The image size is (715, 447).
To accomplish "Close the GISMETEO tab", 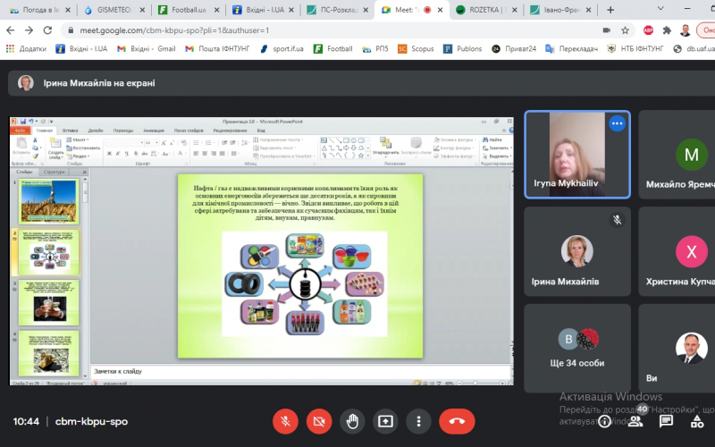I will (x=143, y=10).
